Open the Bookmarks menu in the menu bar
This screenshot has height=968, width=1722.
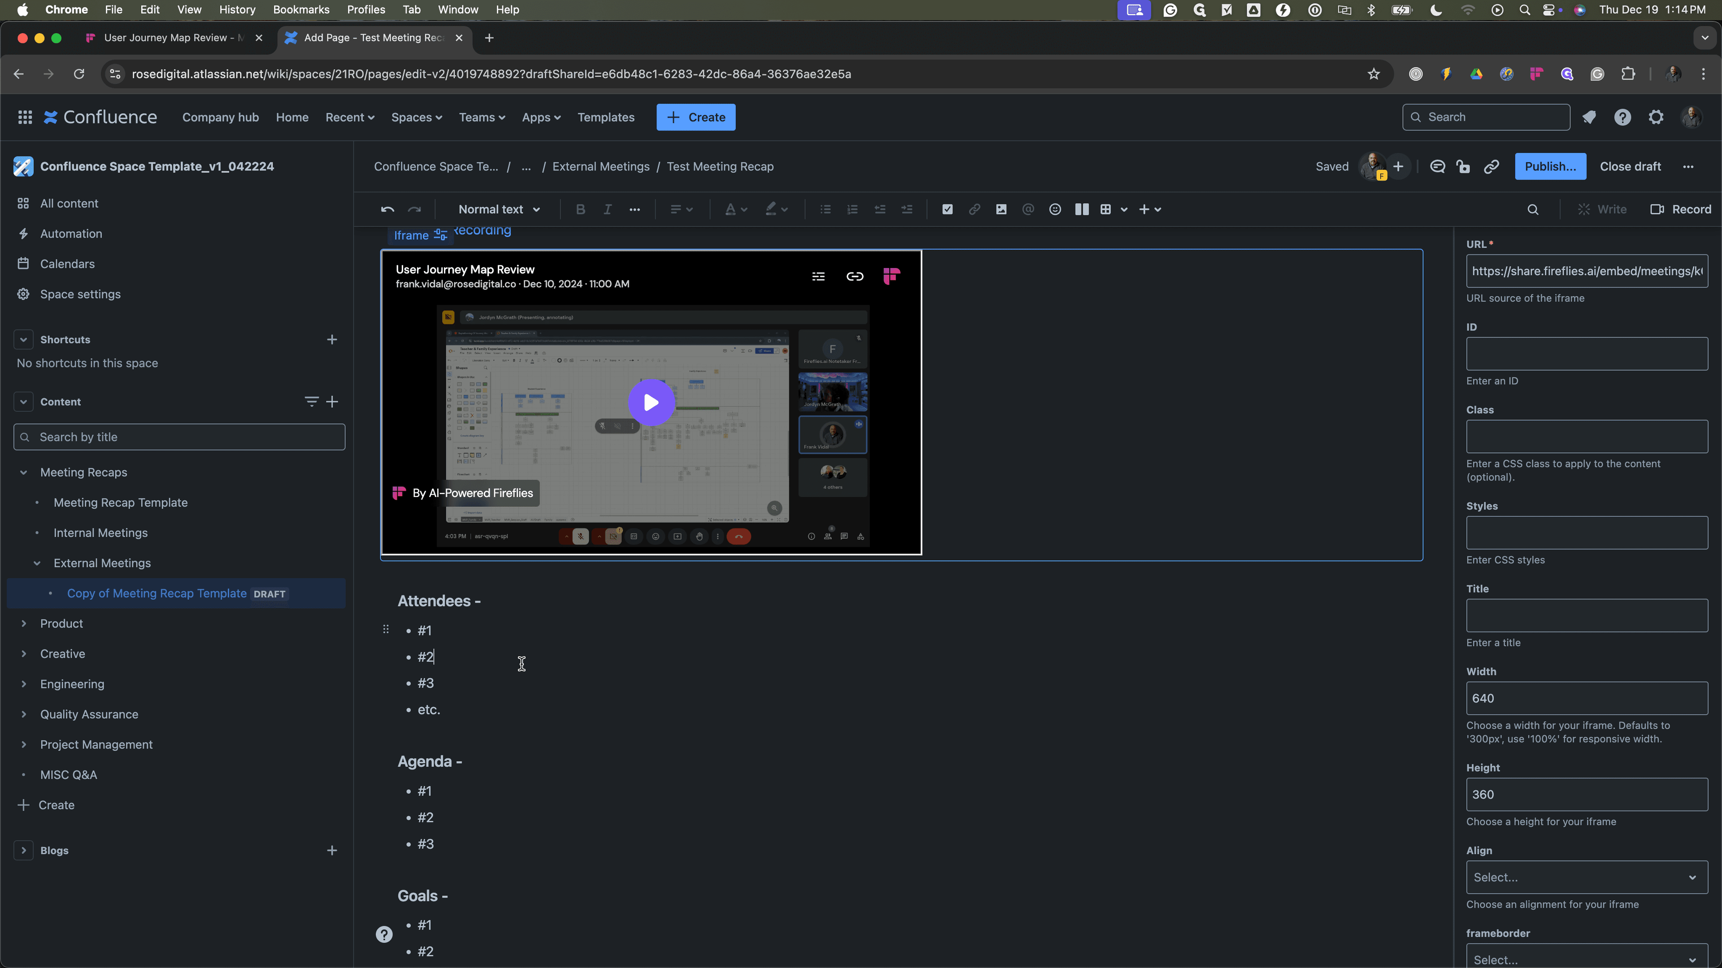(x=301, y=9)
